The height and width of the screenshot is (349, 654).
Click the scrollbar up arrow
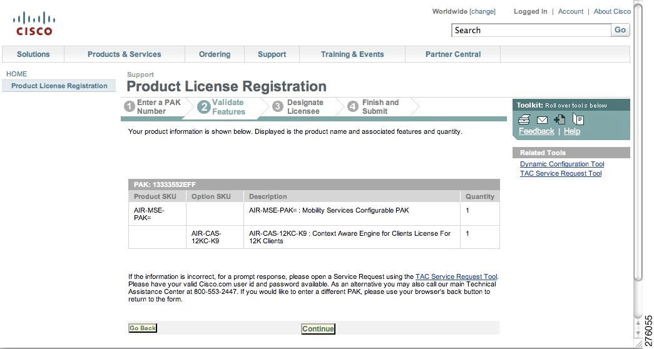pos(637,323)
